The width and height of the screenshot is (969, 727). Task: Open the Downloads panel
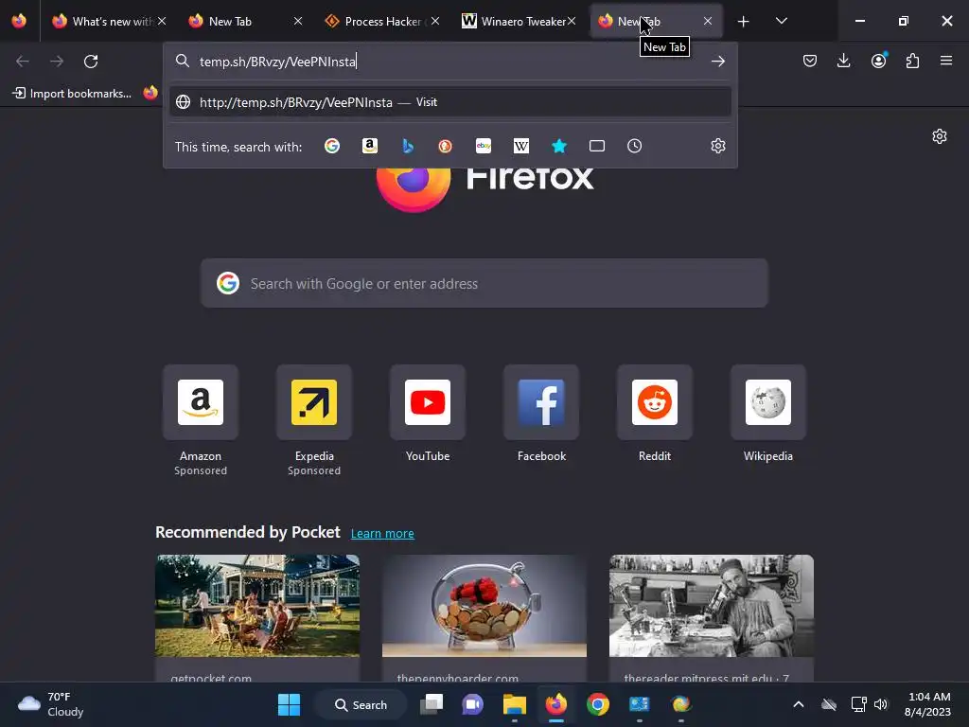point(843,61)
